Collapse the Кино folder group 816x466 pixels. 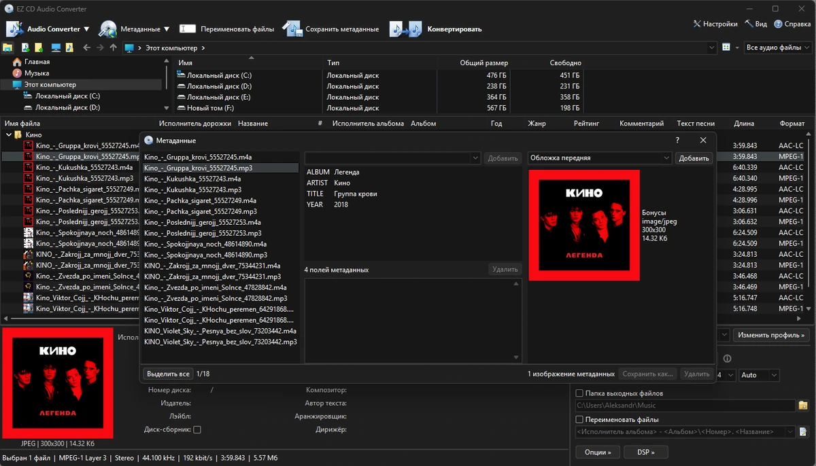[x=8, y=135]
